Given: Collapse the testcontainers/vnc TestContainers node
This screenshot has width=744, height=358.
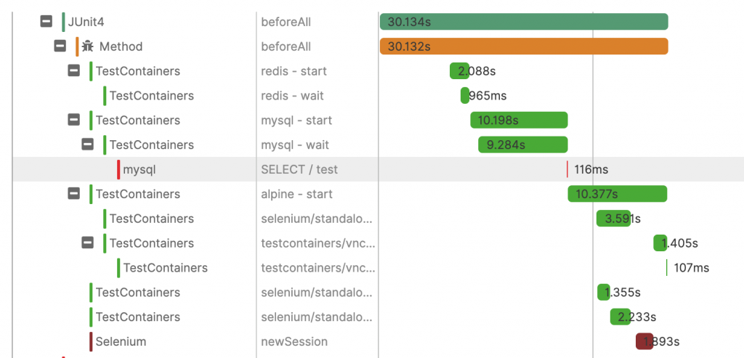Looking at the screenshot, I should coord(87,243).
